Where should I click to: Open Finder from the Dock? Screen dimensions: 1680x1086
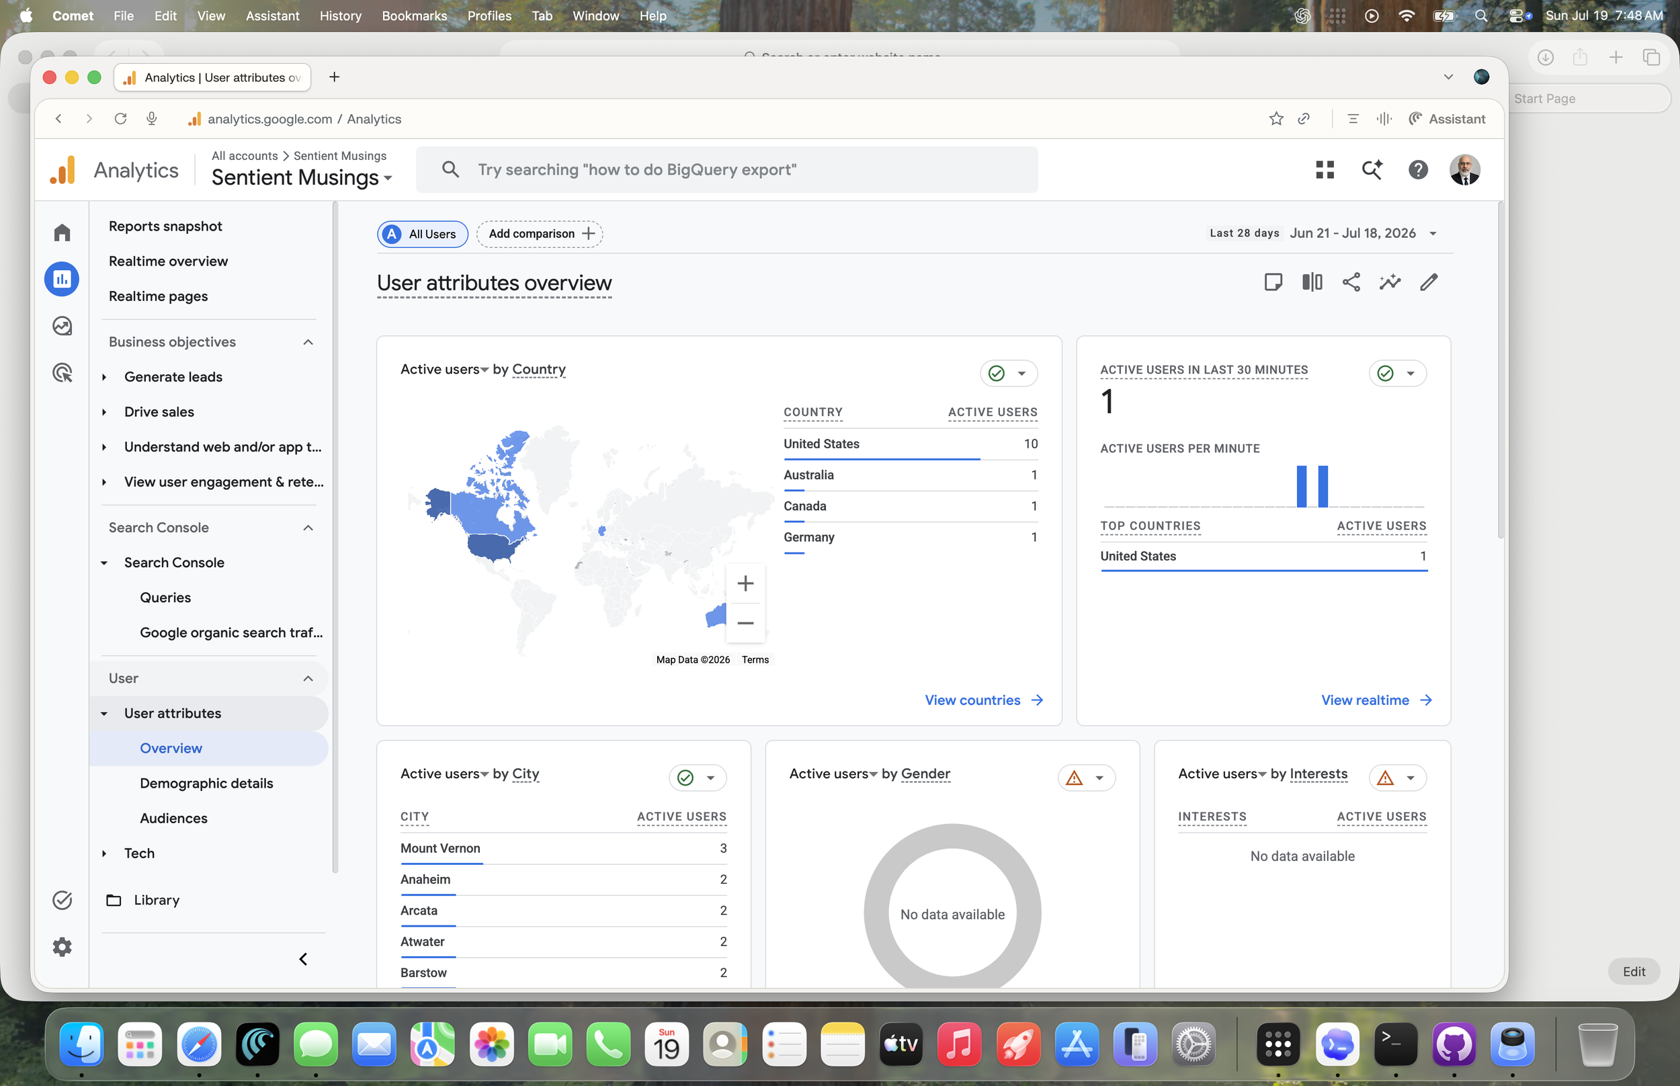[82, 1044]
